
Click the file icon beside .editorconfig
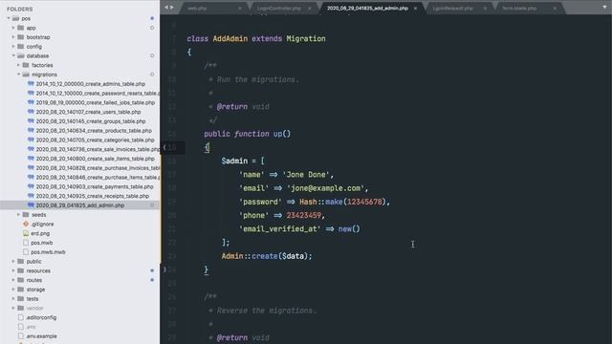[x=21, y=317]
